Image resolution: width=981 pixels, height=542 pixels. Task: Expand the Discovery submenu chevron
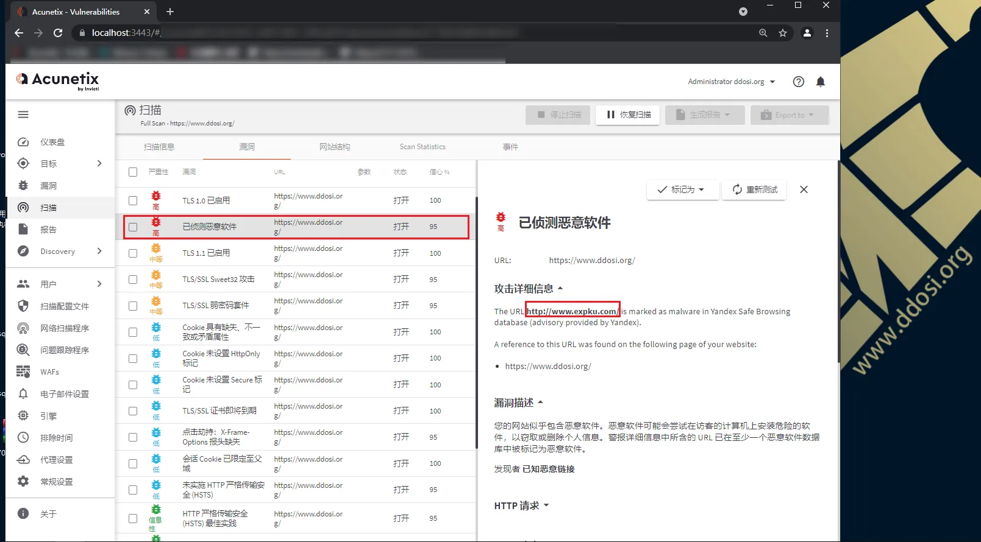pyautogui.click(x=99, y=251)
